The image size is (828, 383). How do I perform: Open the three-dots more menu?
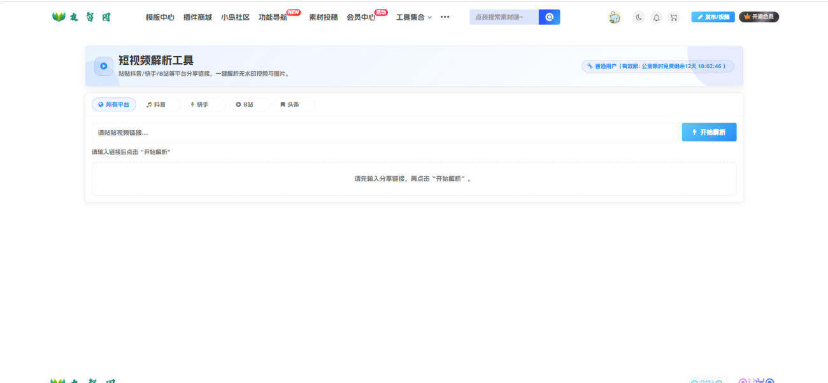pyautogui.click(x=445, y=17)
